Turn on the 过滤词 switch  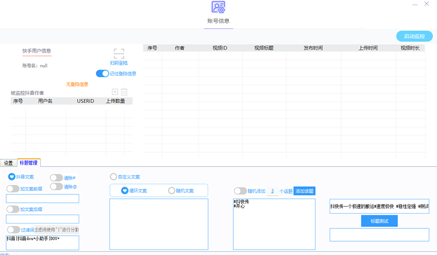tap(13, 229)
